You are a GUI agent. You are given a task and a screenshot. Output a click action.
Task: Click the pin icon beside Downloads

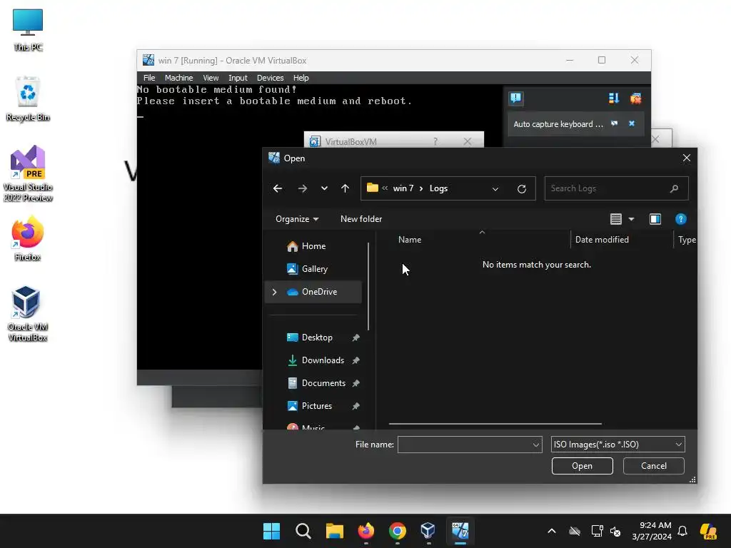pos(356,360)
